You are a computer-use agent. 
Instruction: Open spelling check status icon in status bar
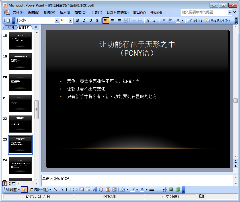pyautogui.click(x=201, y=197)
